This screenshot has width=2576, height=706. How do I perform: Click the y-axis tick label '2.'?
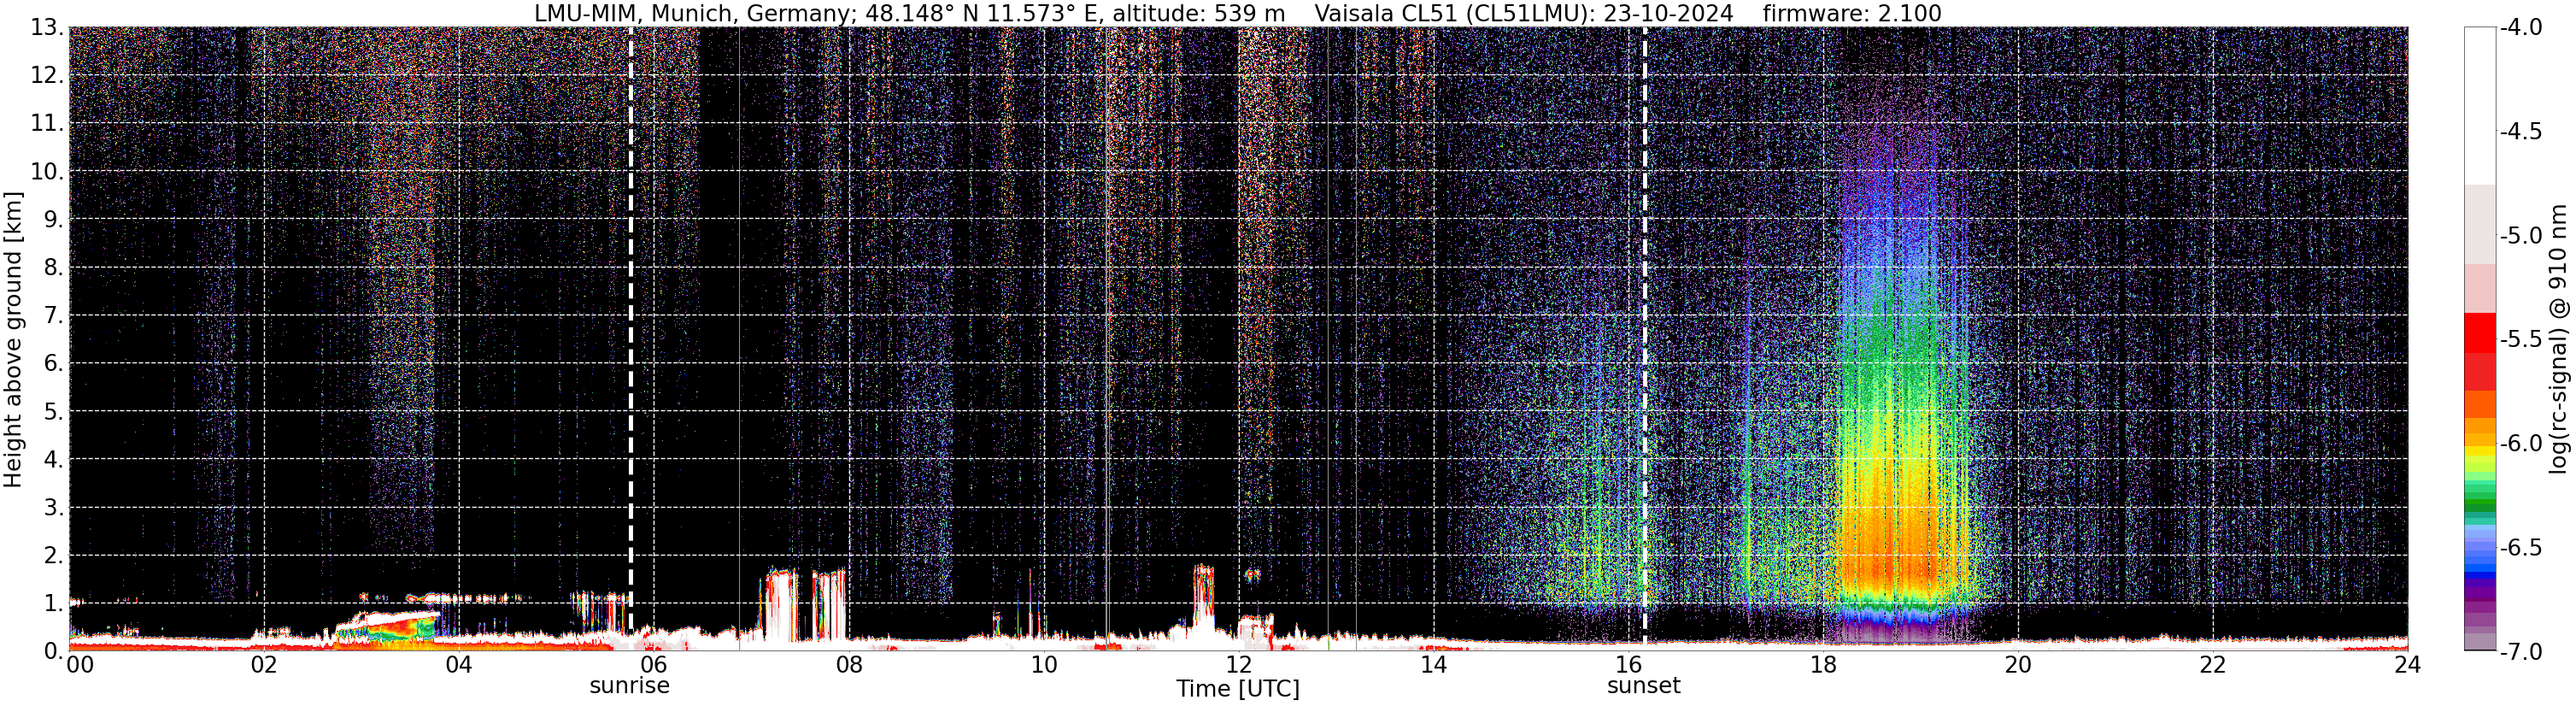[54, 556]
